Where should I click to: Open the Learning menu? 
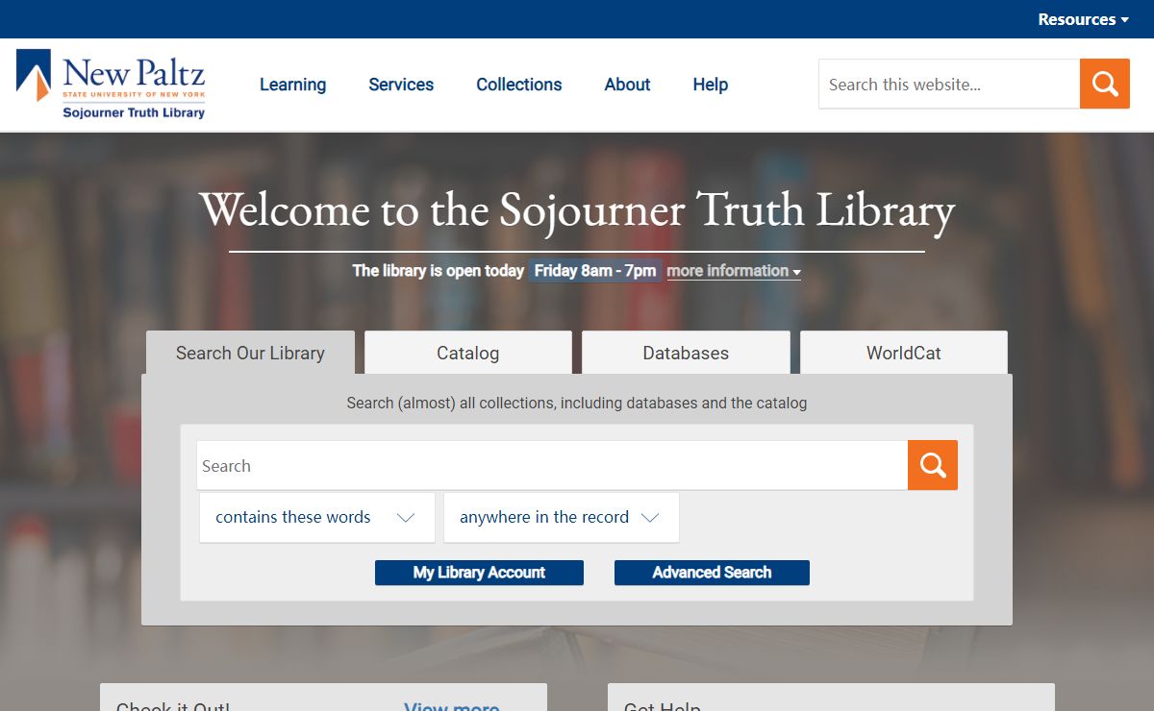(x=292, y=85)
